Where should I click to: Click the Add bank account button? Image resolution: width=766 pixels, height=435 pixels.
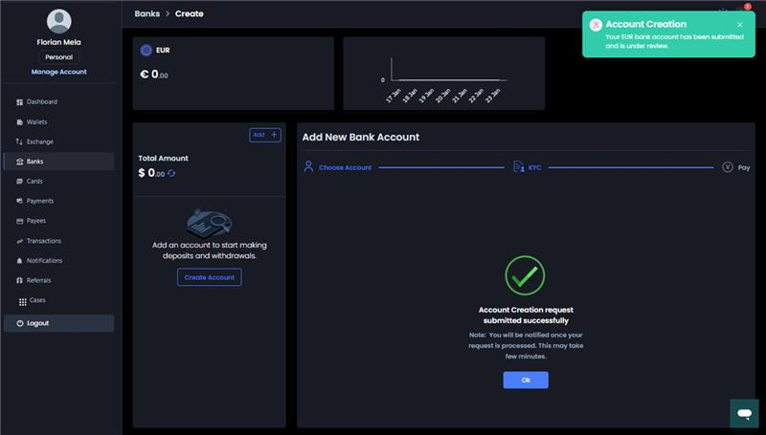264,135
